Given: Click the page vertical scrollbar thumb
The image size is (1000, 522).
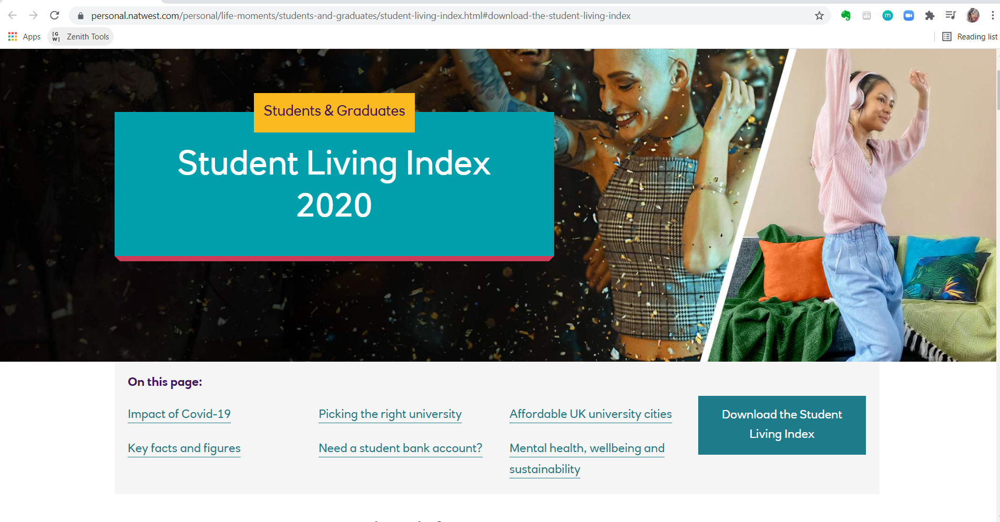Looking at the screenshot, I should click(998, 89).
